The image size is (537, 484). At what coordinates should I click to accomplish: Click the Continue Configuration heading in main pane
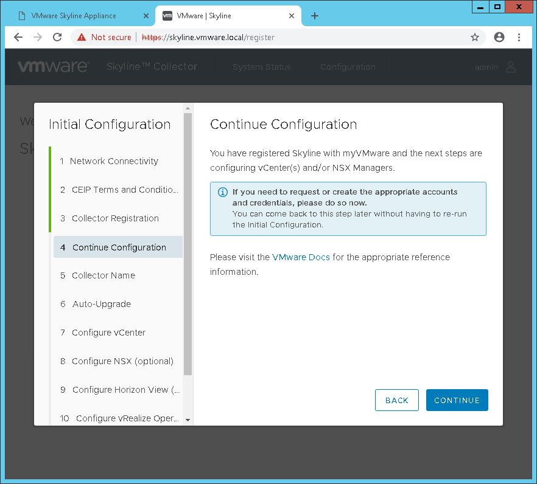[x=283, y=125]
